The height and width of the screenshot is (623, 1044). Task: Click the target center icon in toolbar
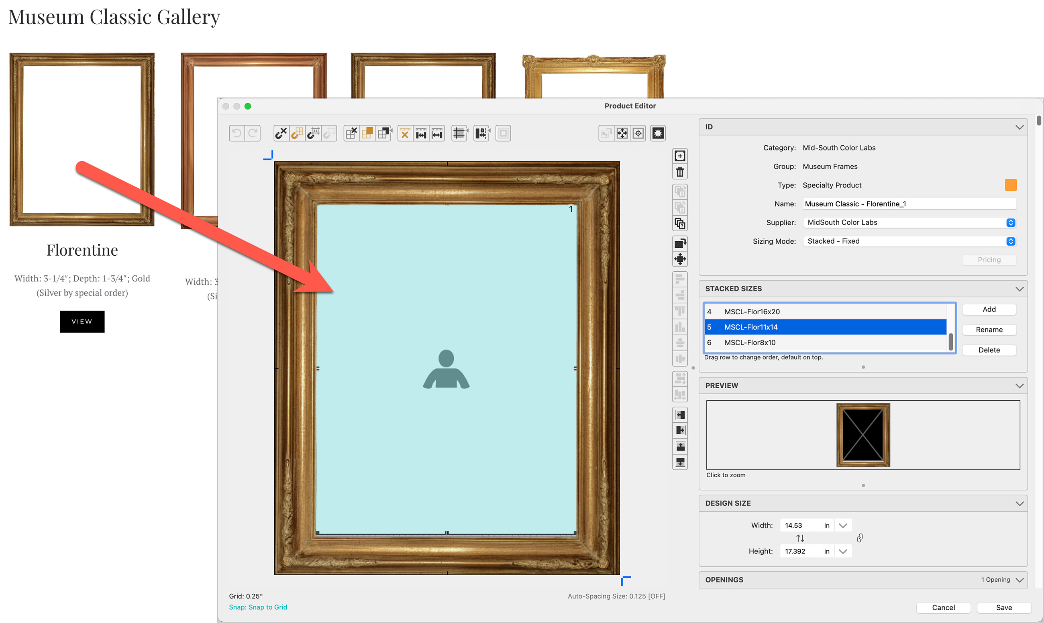[x=638, y=134]
